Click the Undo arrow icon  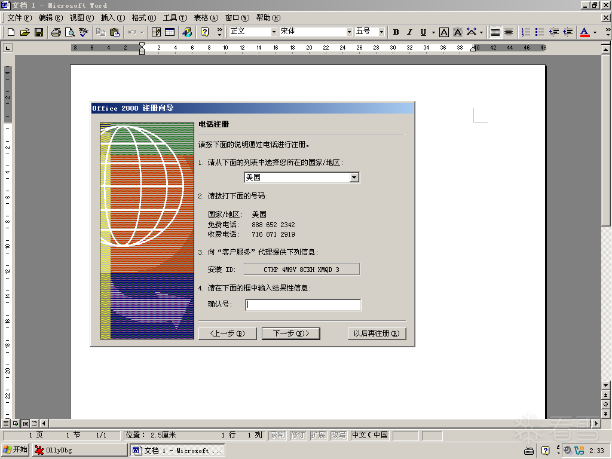[x=132, y=32]
